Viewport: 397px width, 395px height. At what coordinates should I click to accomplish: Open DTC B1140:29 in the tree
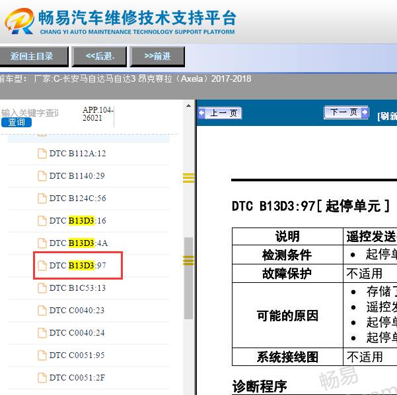(x=77, y=176)
